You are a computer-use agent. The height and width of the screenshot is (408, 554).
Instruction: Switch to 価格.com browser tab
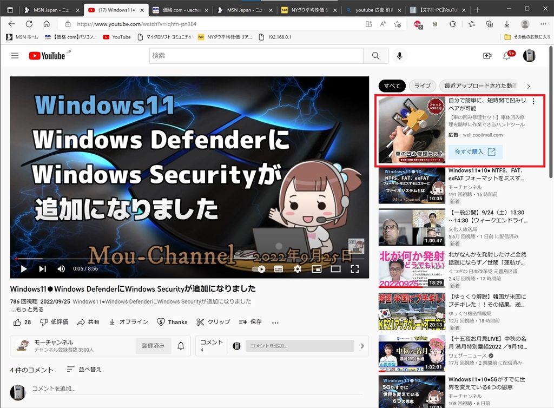click(181, 10)
